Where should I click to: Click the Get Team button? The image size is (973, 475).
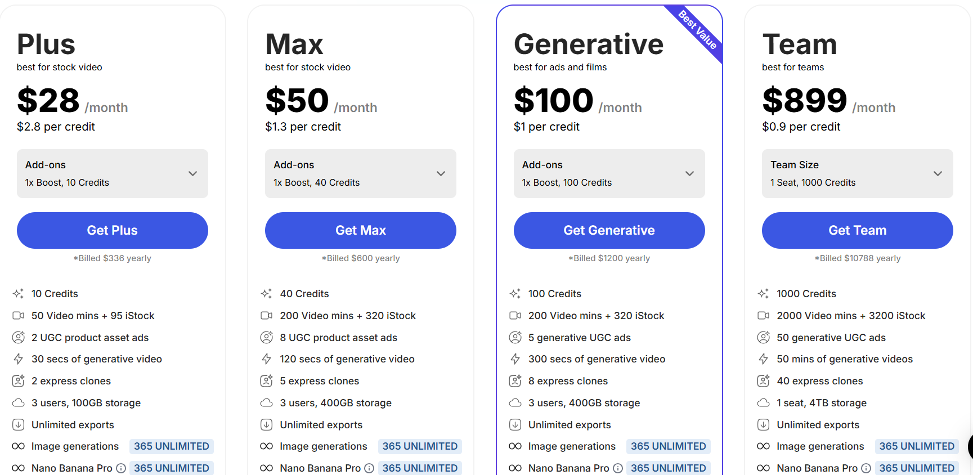[857, 230]
